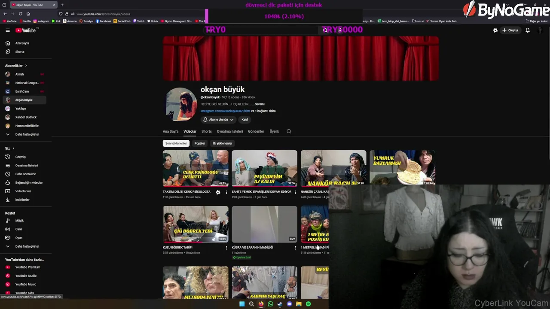Expand the Abonelikler section header
This screenshot has height=309, width=550.
click(16, 66)
